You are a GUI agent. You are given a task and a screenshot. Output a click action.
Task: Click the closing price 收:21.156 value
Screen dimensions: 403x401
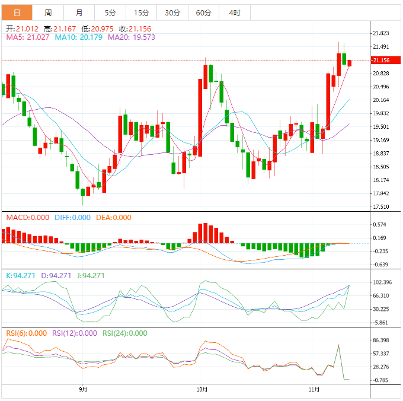pyautogui.click(x=135, y=29)
